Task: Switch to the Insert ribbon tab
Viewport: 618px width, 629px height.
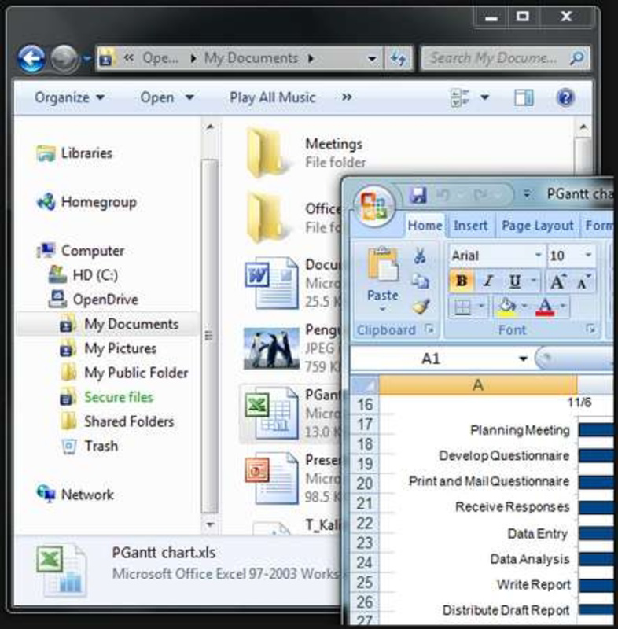Action: click(x=470, y=226)
